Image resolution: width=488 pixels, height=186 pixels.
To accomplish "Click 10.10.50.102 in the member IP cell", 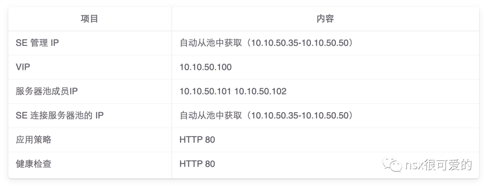I will (261, 91).
